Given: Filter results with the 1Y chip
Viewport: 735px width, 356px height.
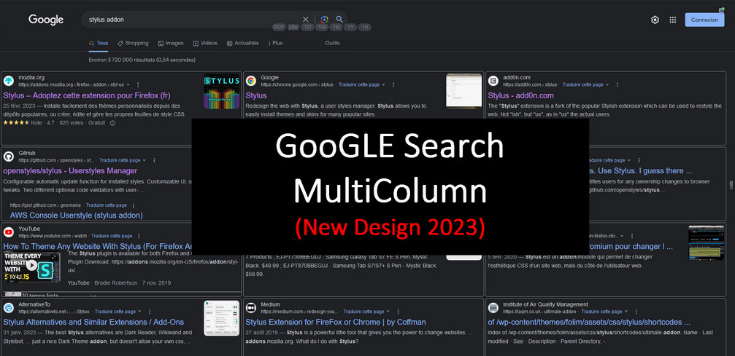Looking at the screenshot, I should 350,27.
